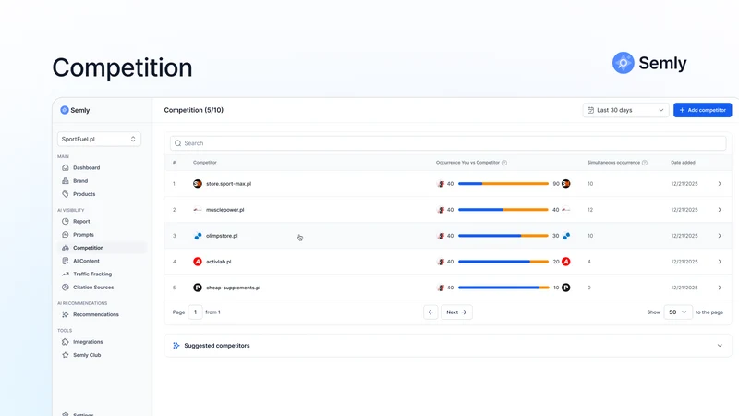Open the Brand sidebar item
Image resolution: width=739 pixels, height=416 pixels.
point(80,180)
